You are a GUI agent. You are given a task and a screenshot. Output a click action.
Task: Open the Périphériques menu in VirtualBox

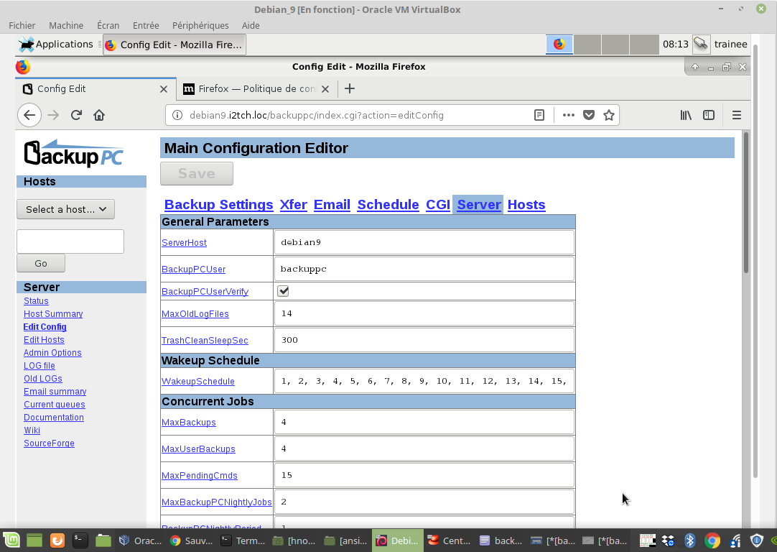pyautogui.click(x=200, y=25)
